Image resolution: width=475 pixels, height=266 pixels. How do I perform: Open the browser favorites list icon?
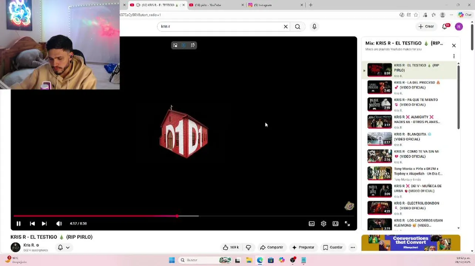point(434,15)
